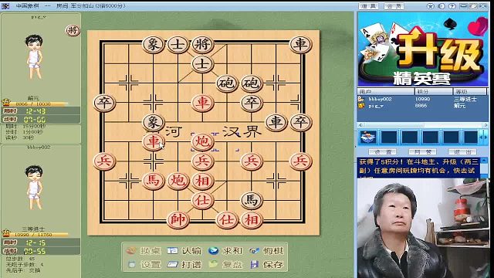
Task: Click 保存 to save the game
Action: (267, 264)
